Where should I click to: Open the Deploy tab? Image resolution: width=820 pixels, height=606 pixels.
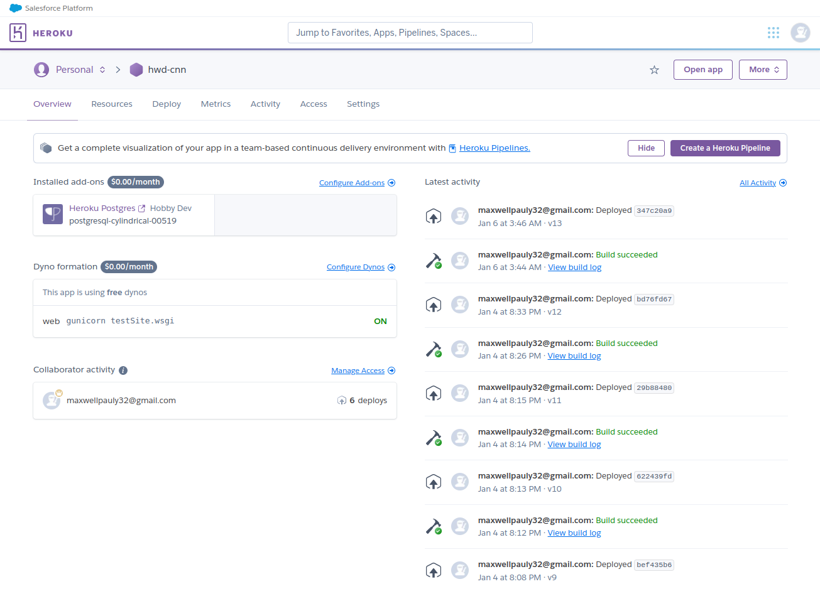(x=167, y=104)
